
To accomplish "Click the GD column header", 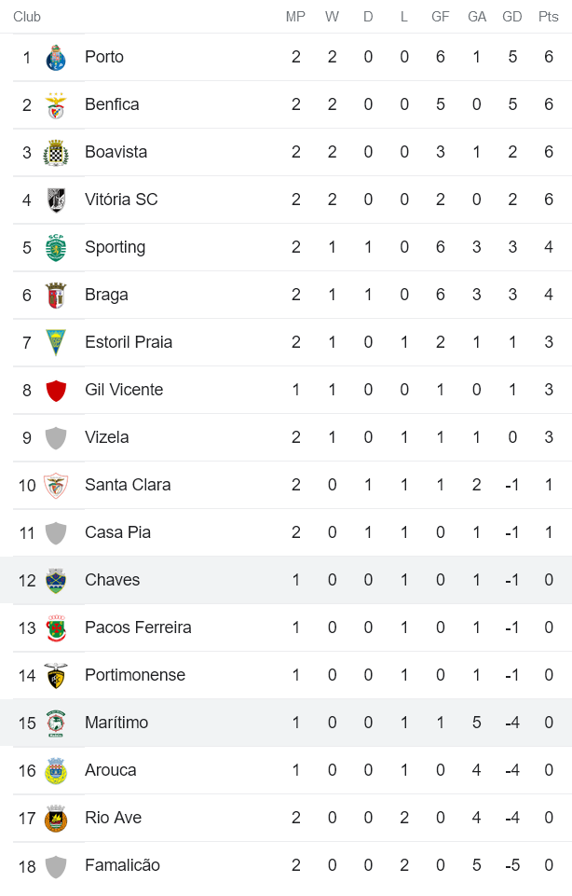I will pos(512,17).
